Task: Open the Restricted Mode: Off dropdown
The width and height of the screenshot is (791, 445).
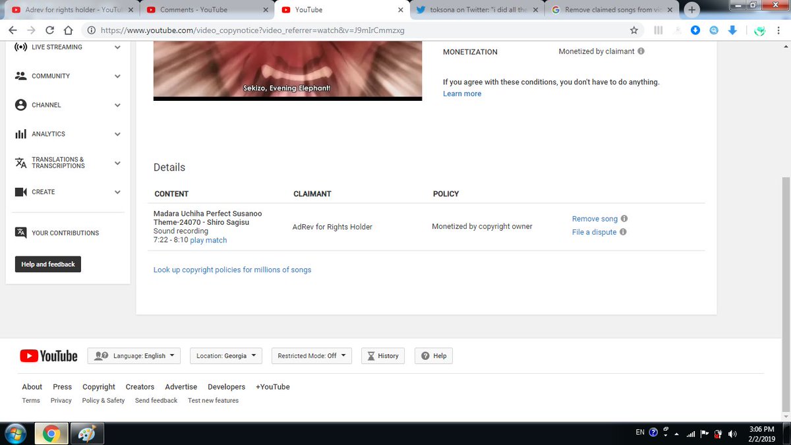Action: point(311,356)
